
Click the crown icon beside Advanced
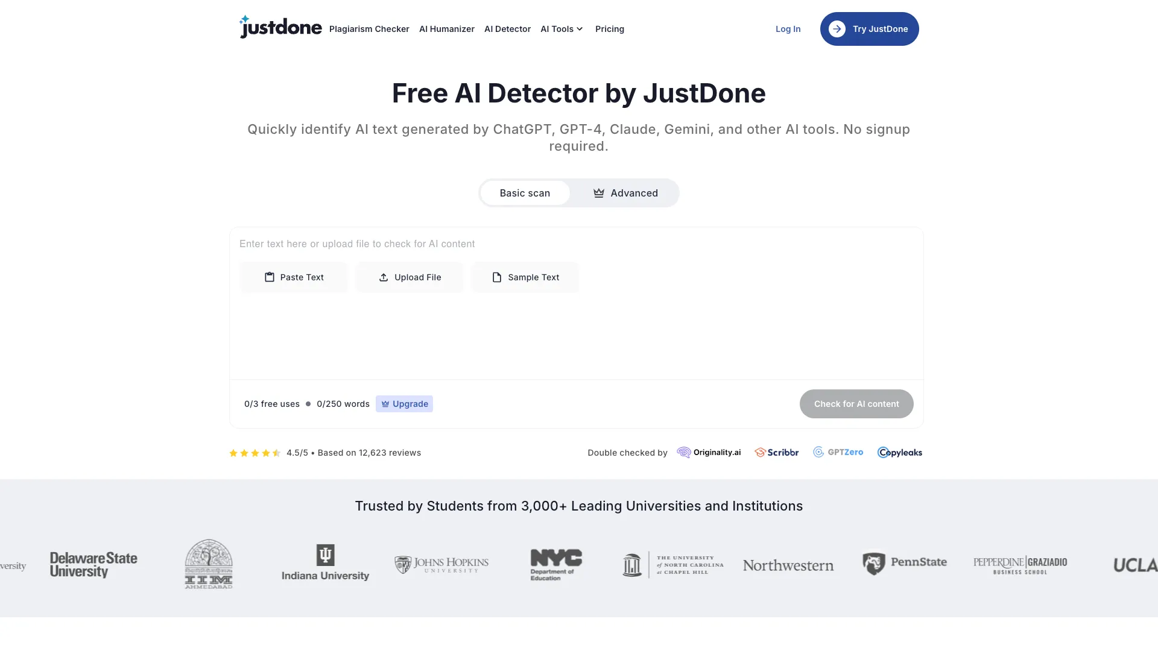[x=598, y=193]
